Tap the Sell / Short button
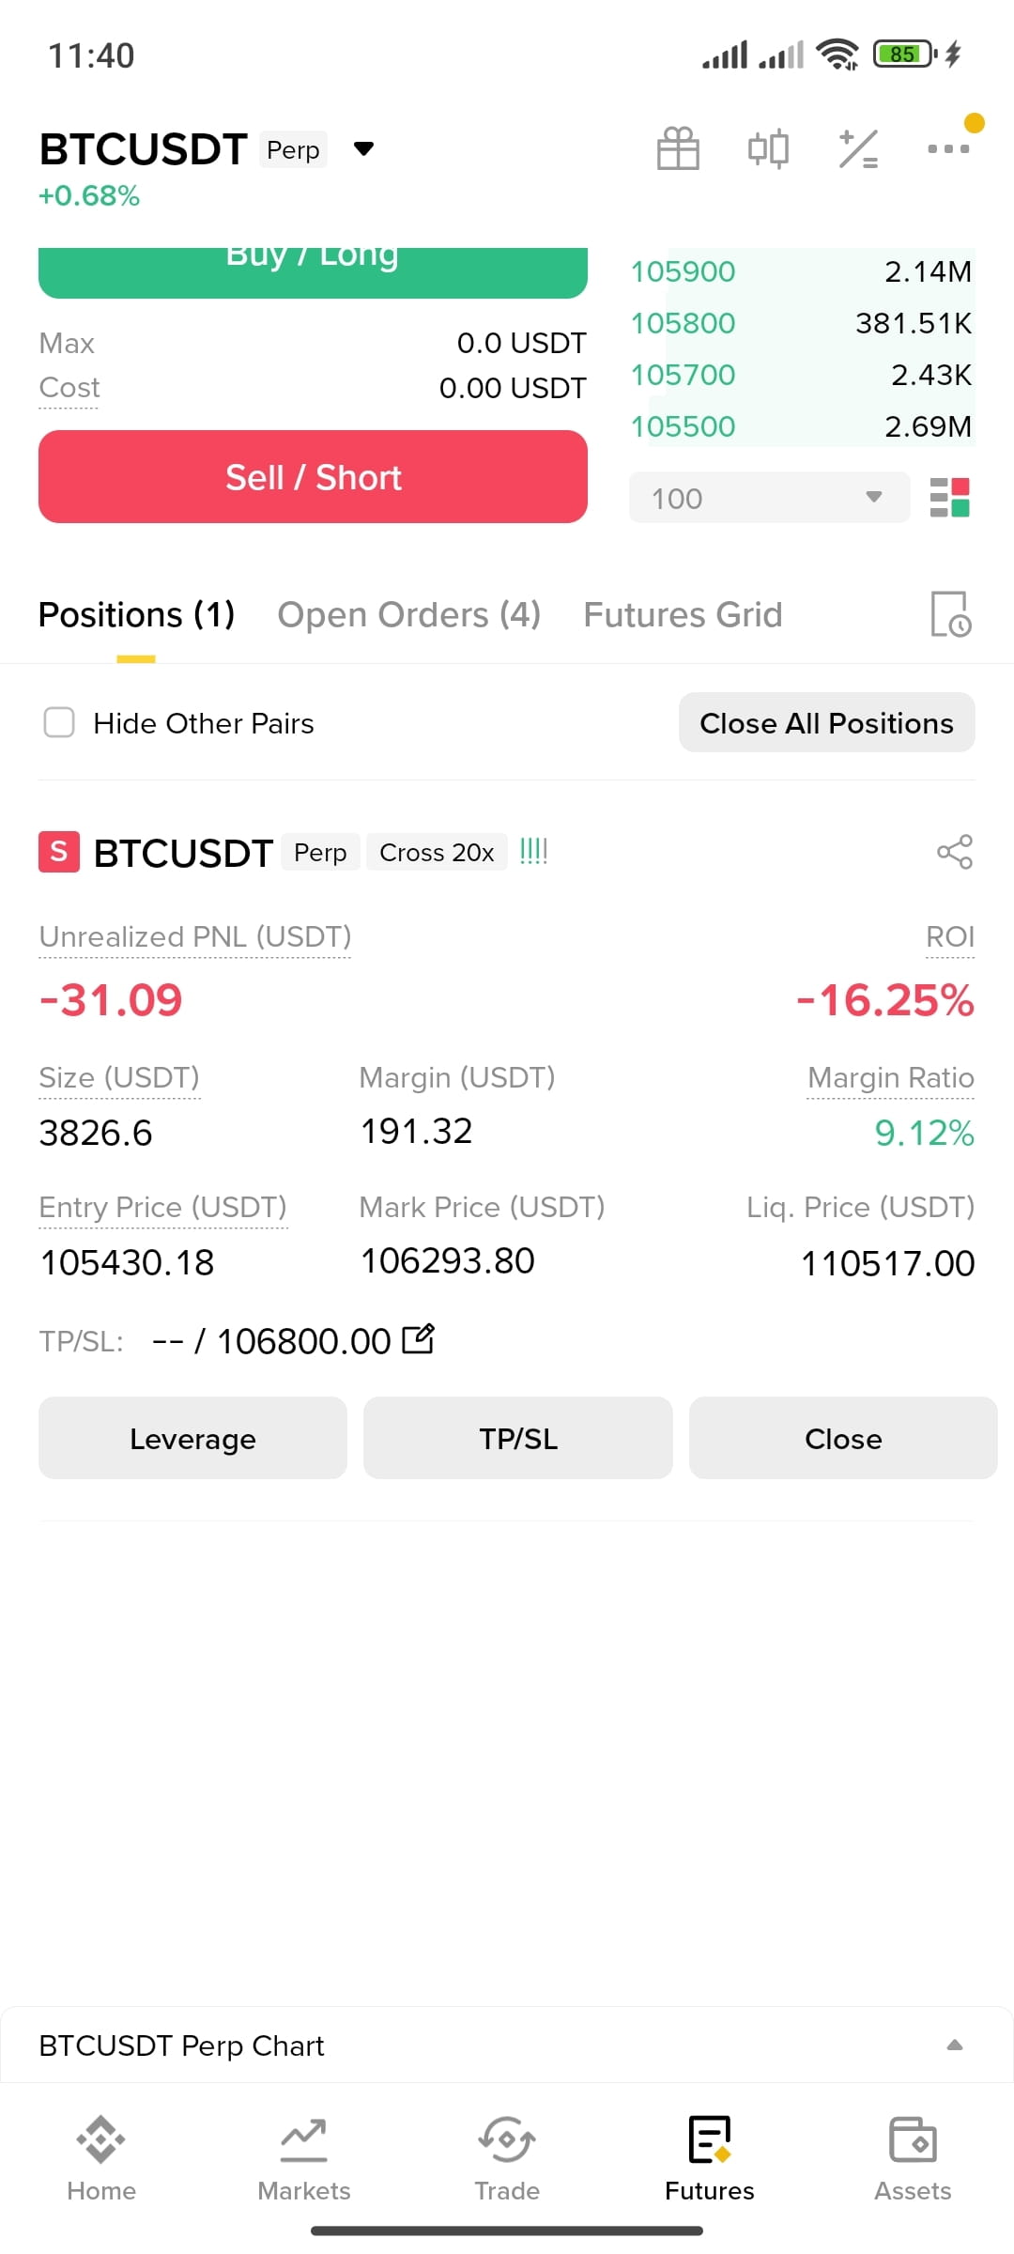 [313, 477]
